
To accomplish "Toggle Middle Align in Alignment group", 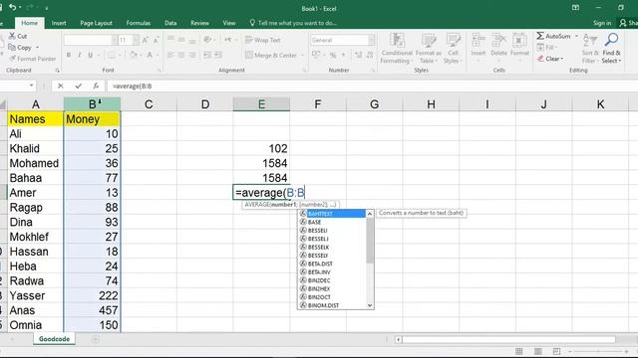I will coord(181,40).
